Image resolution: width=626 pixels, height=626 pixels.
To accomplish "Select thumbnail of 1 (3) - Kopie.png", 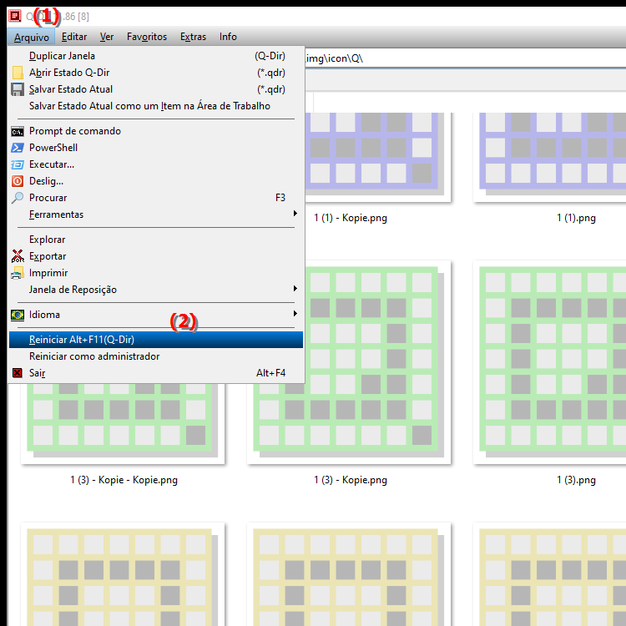I will point(349,362).
